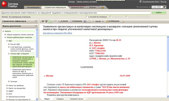169x101 pixels.
Task: Go to the home icon in toolbar
Action: [43, 21]
